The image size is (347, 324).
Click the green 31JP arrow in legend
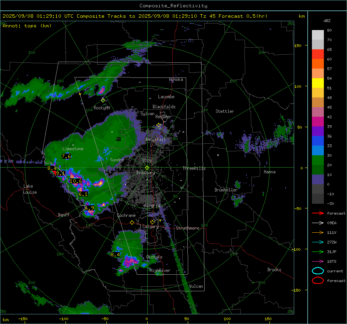coord(318,252)
